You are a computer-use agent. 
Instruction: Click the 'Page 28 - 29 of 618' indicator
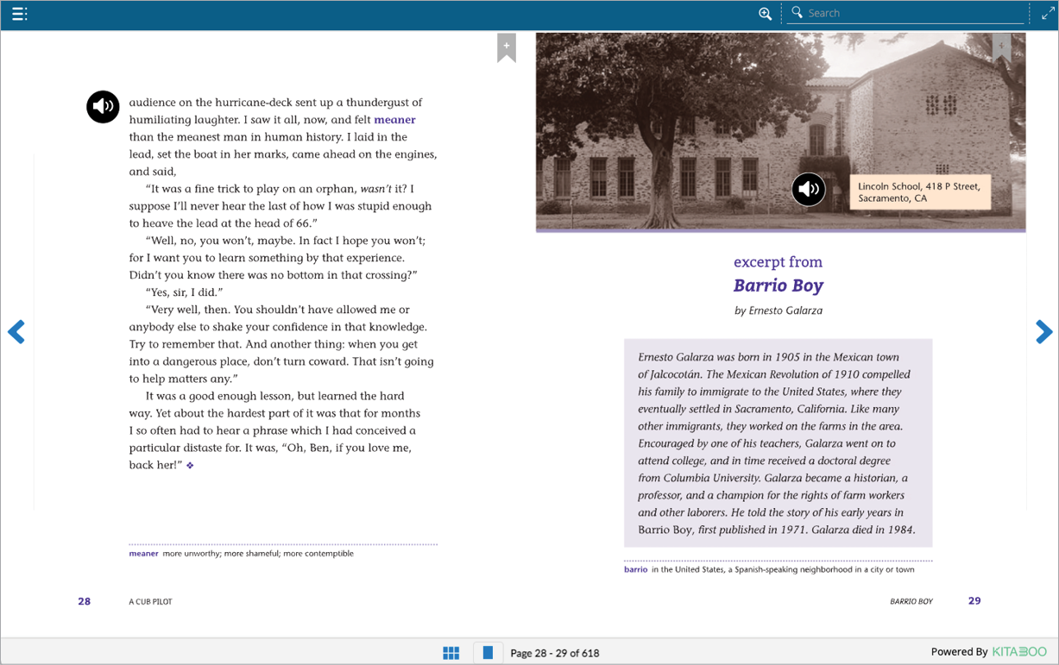click(555, 653)
